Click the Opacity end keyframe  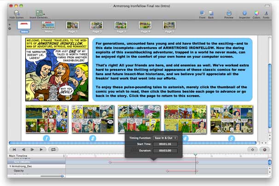[197, 171]
